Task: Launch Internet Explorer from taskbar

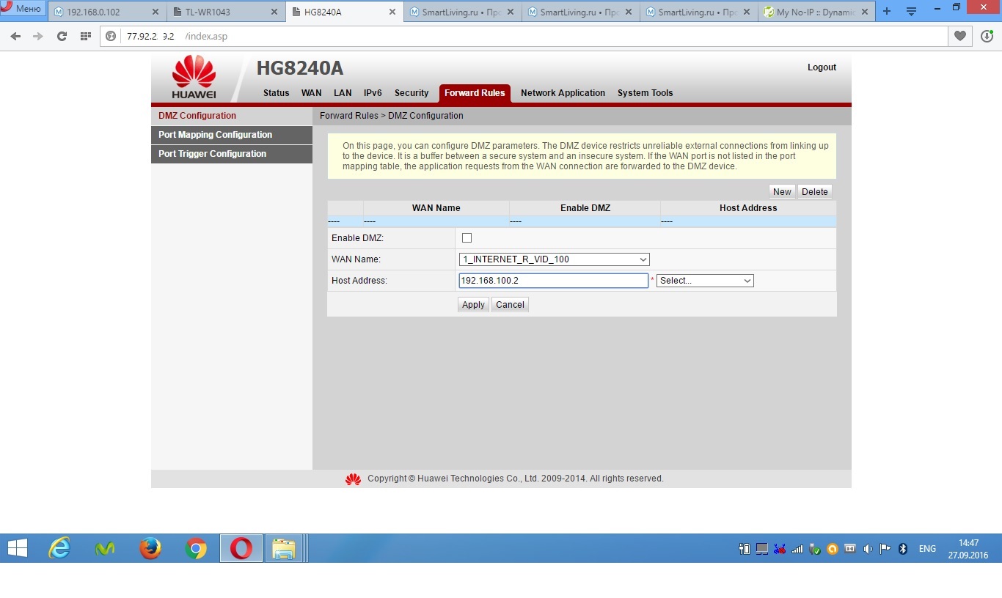Action: tap(59, 548)
